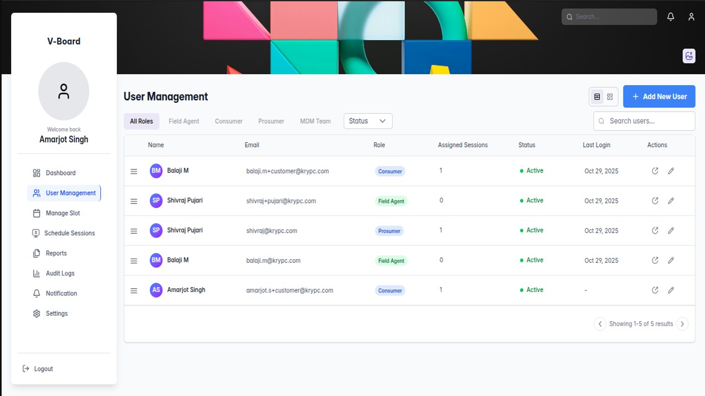Image resolution: width=705 pixels, height=396 pixels.
Task: Select the Prosumer role tab
Action: tap(272, 121)
